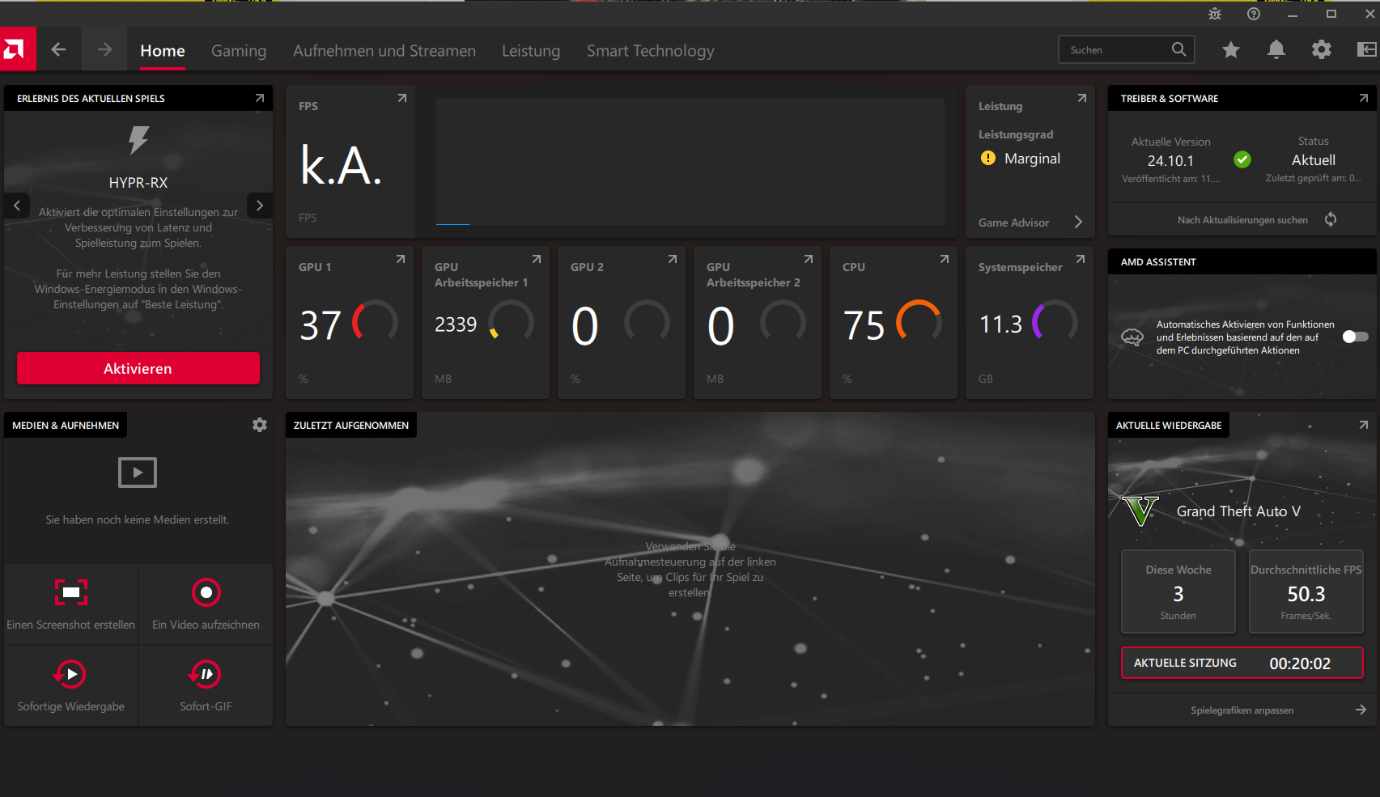This screenshot has height=797, width=1380.
Task: Toggle the sidebar panel icon
Action: coord(1367,50)
